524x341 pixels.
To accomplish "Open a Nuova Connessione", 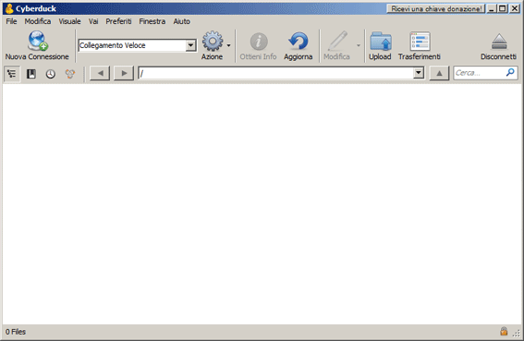I will click(37, 45).
